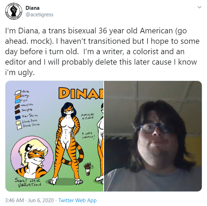Open the tiger reference sheet image

54,136
